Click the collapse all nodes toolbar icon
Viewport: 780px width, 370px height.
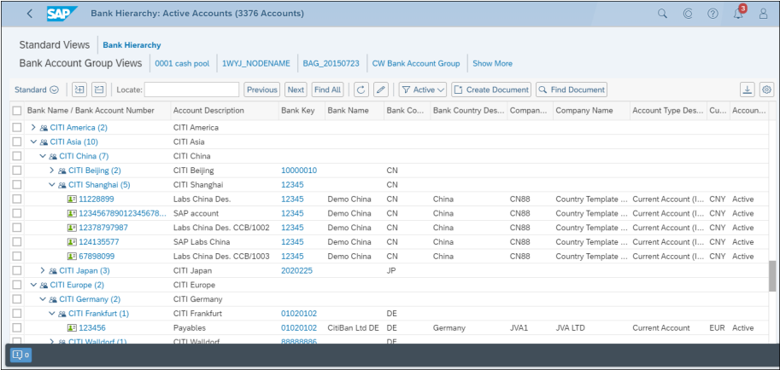(x=99, y=90)
